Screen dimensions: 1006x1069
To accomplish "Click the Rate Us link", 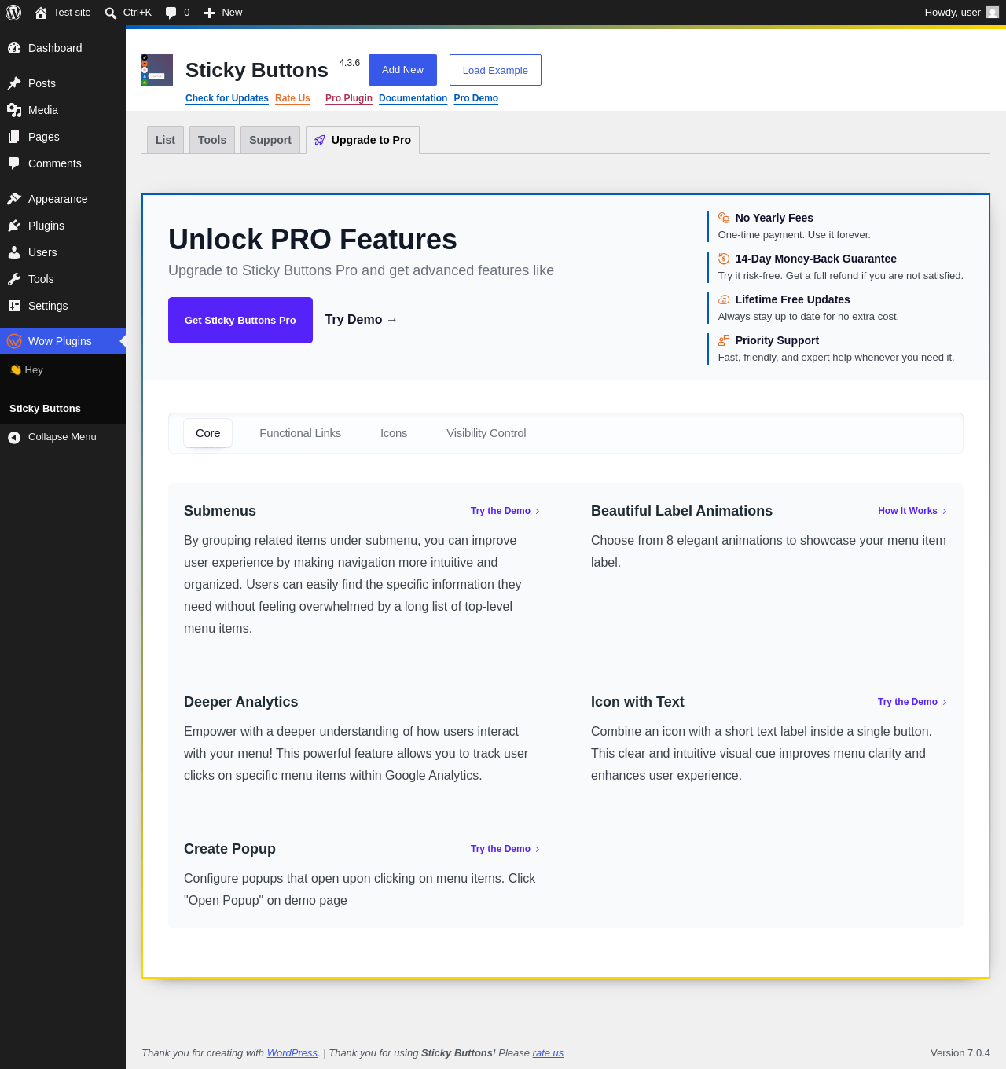I will [292, 98].
